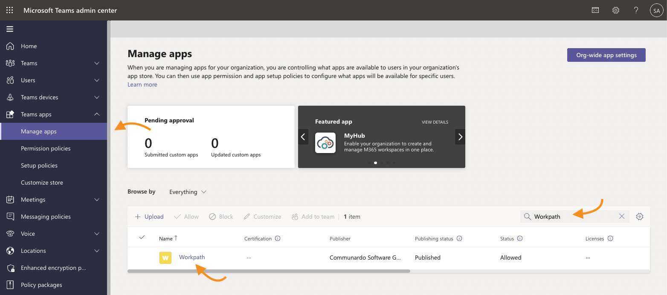Click the Users icon in sidebar
This screenshot has height=295, width=667.
pos(10,80)
